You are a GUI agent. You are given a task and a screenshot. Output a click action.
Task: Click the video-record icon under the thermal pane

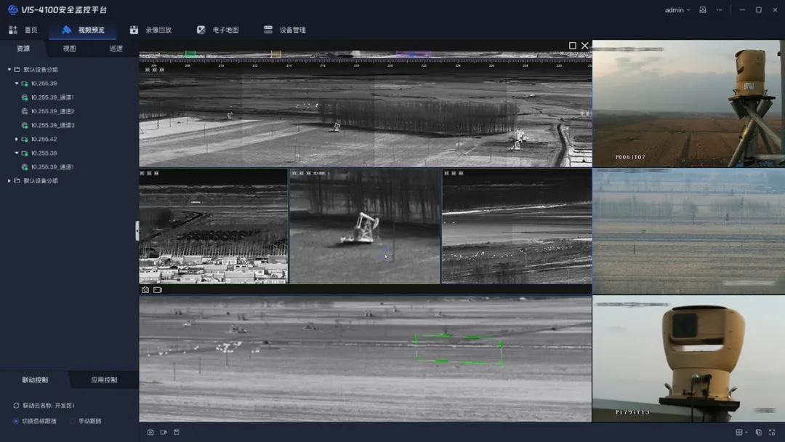click(158, 290)
